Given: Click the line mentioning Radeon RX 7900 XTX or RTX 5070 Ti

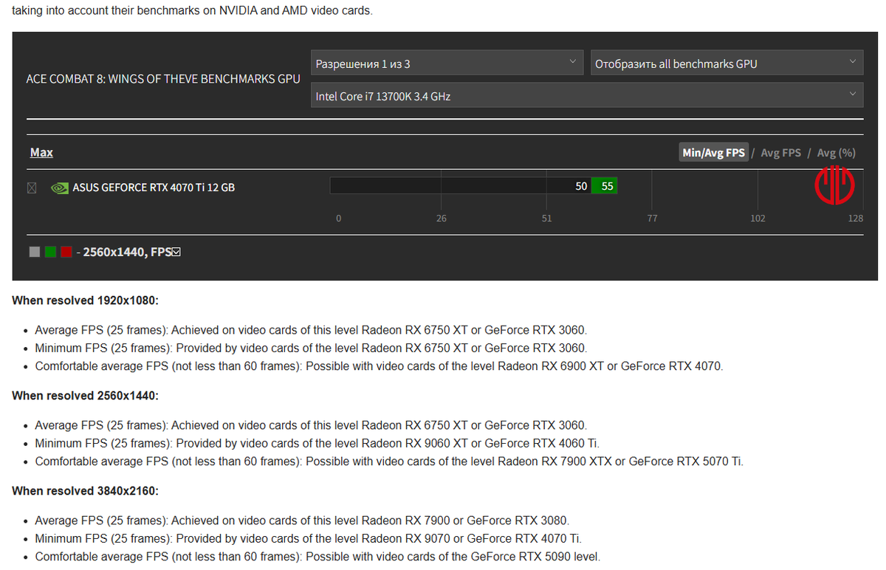Looking at the screenshot, I should [389, 461].
